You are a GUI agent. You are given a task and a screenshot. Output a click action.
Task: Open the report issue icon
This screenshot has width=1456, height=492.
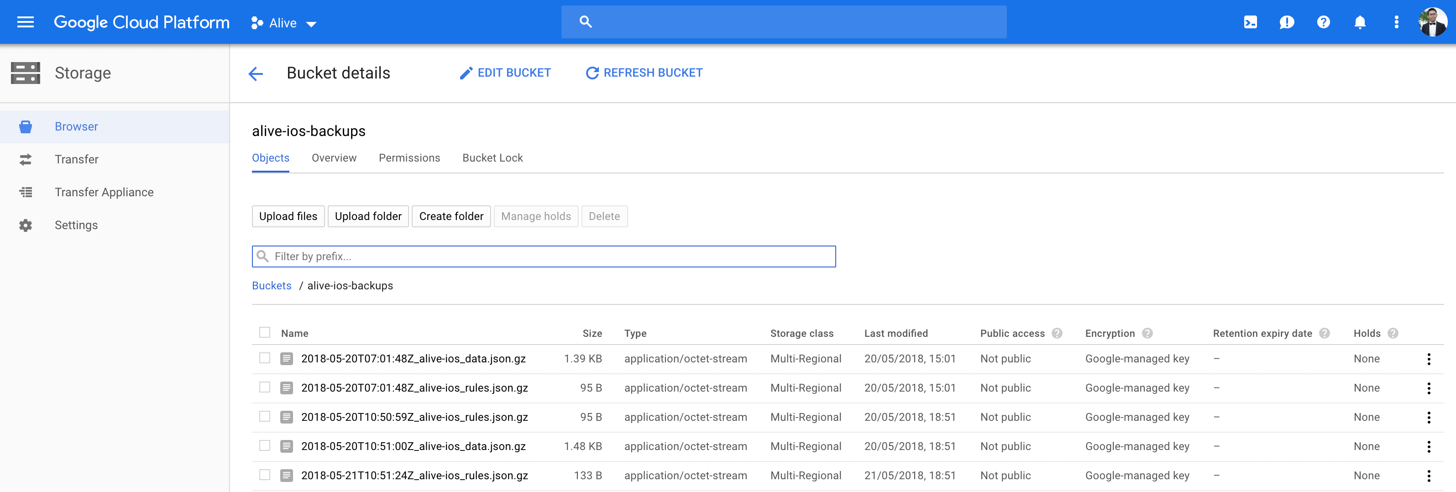(x=1287, y=22)
